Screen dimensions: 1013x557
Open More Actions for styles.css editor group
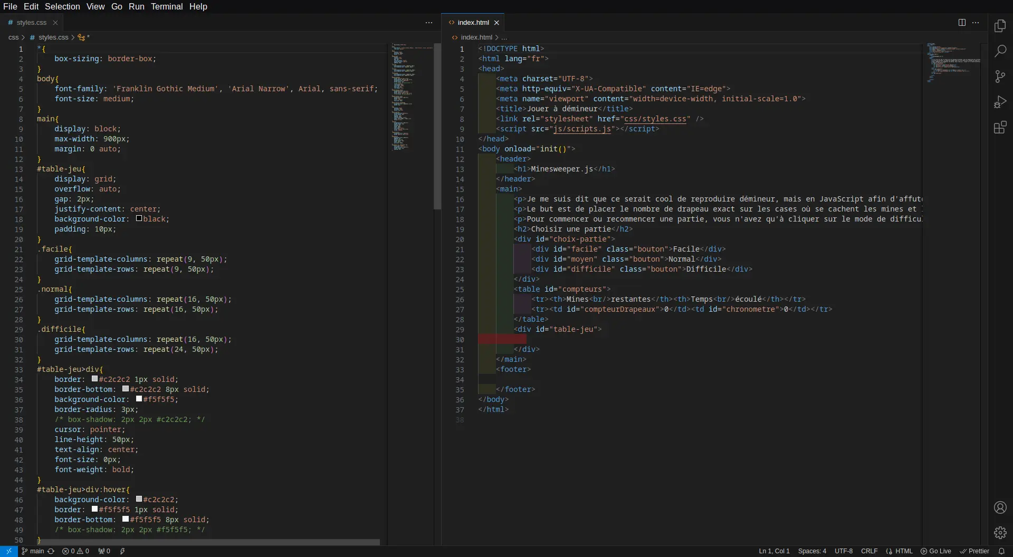click(429, 22)
